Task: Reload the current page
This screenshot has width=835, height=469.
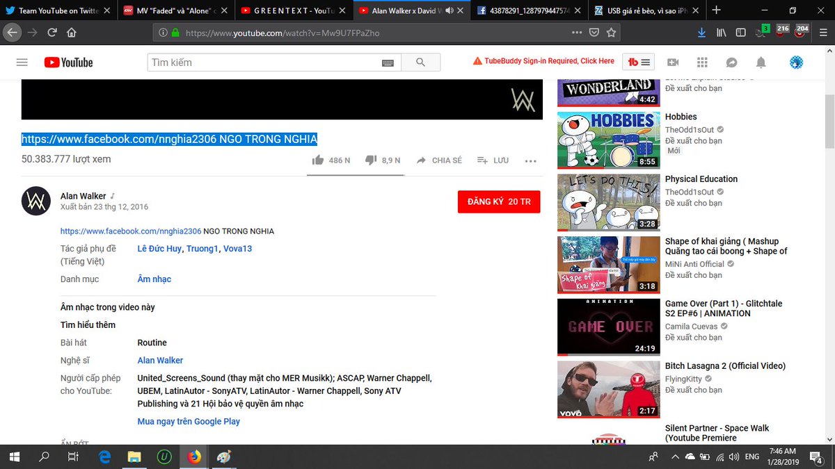Action: 52,32
